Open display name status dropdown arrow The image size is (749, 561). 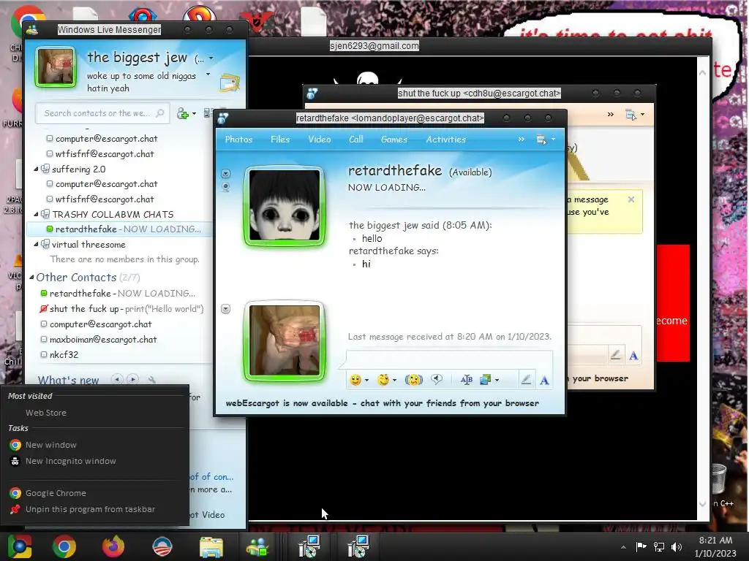(211, 58)
